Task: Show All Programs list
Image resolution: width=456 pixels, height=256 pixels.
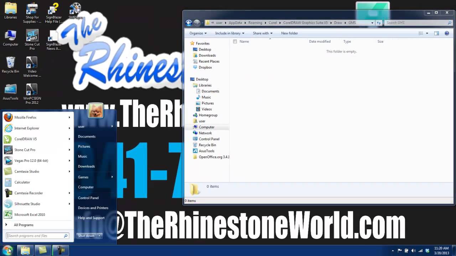Action: (x=24, y=225)
